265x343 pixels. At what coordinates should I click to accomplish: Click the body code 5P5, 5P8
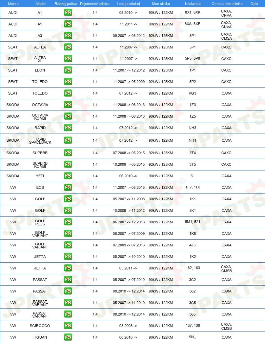coord(192,58)
